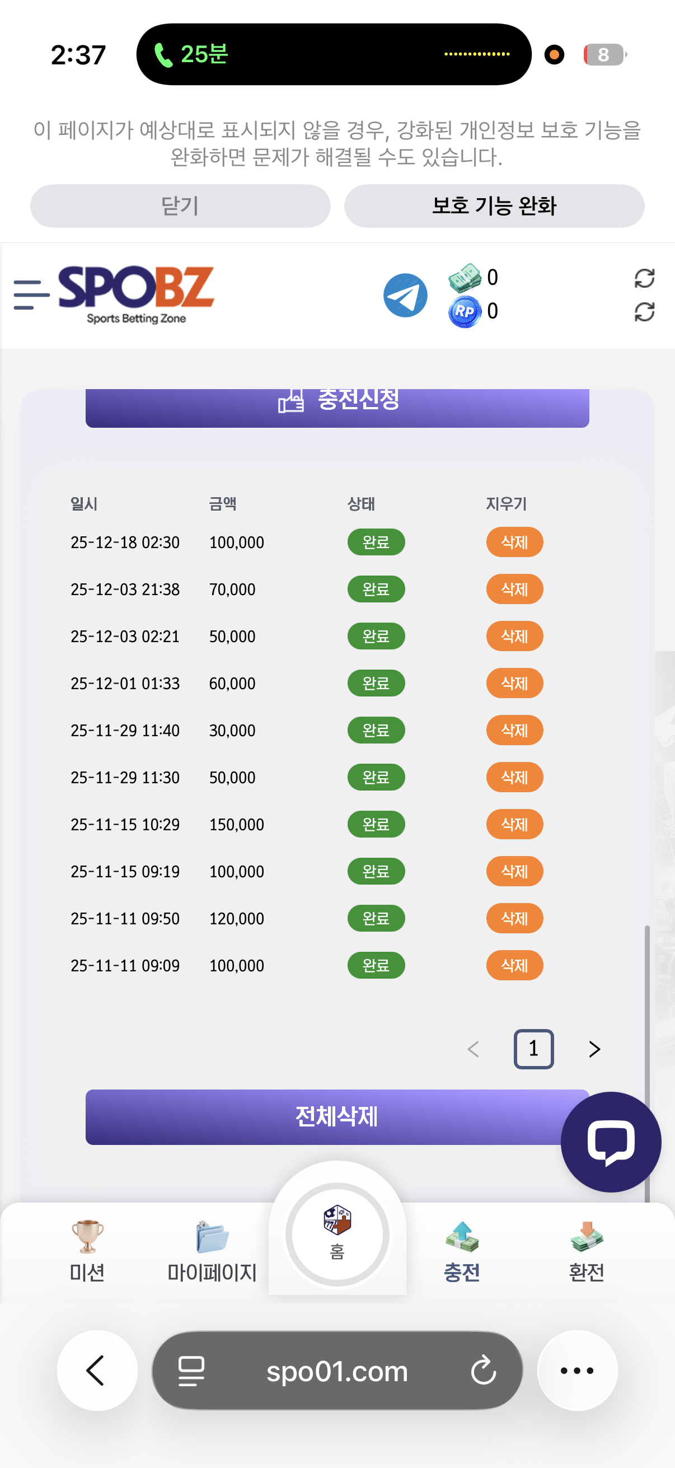Refresh the RP points balance

pos(644,312)
